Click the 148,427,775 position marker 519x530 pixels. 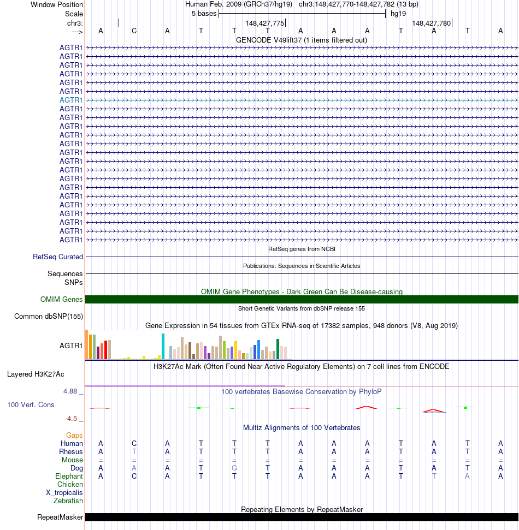tap(264, 23)
